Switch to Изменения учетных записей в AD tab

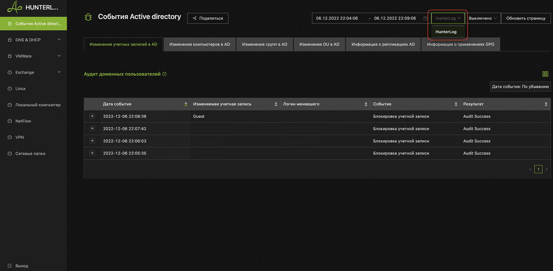coord(123,44)
